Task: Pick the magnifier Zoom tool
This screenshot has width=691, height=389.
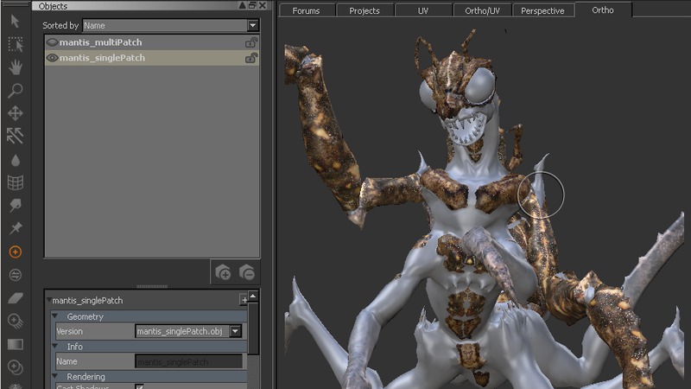Action: pos(15,90)
